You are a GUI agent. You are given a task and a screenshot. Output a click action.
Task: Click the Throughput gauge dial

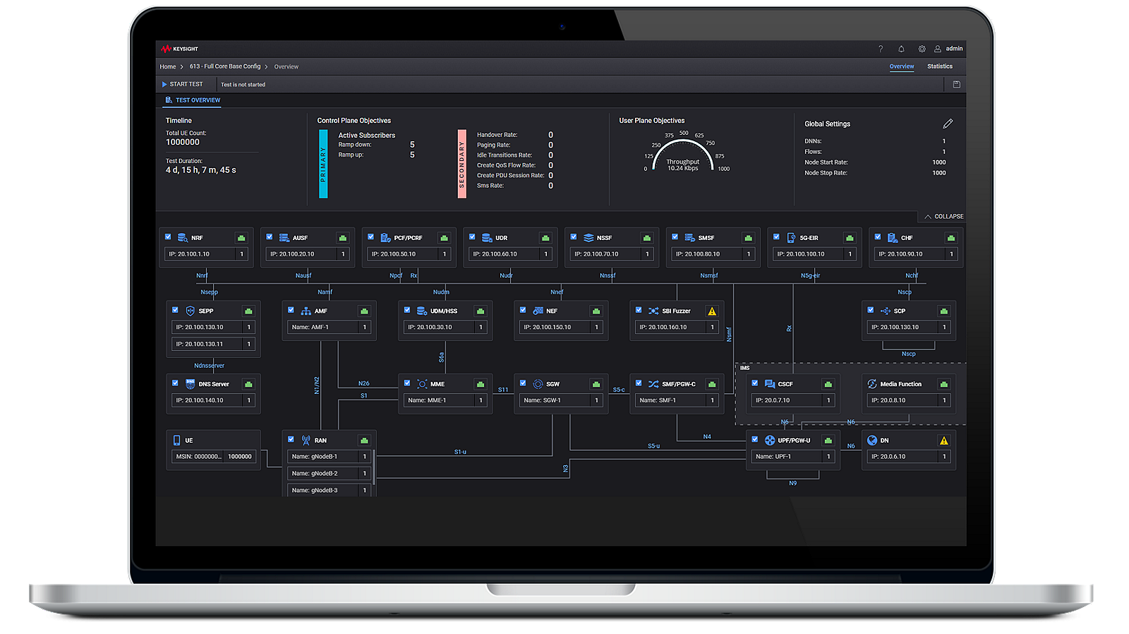(x=682, y=154)
